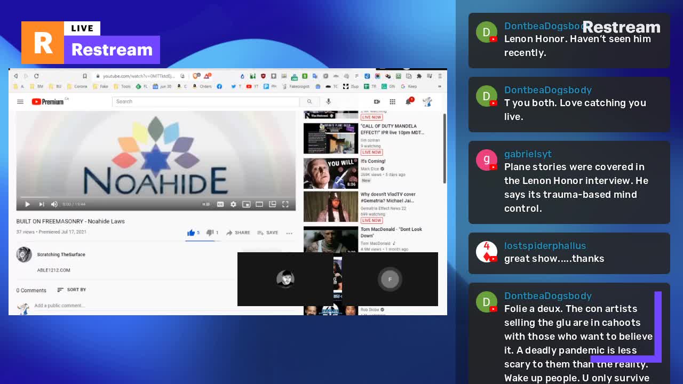The image size is (683, 384).
Task: Open the browser extensions puzzle icon
Action: tap(419, 76)
